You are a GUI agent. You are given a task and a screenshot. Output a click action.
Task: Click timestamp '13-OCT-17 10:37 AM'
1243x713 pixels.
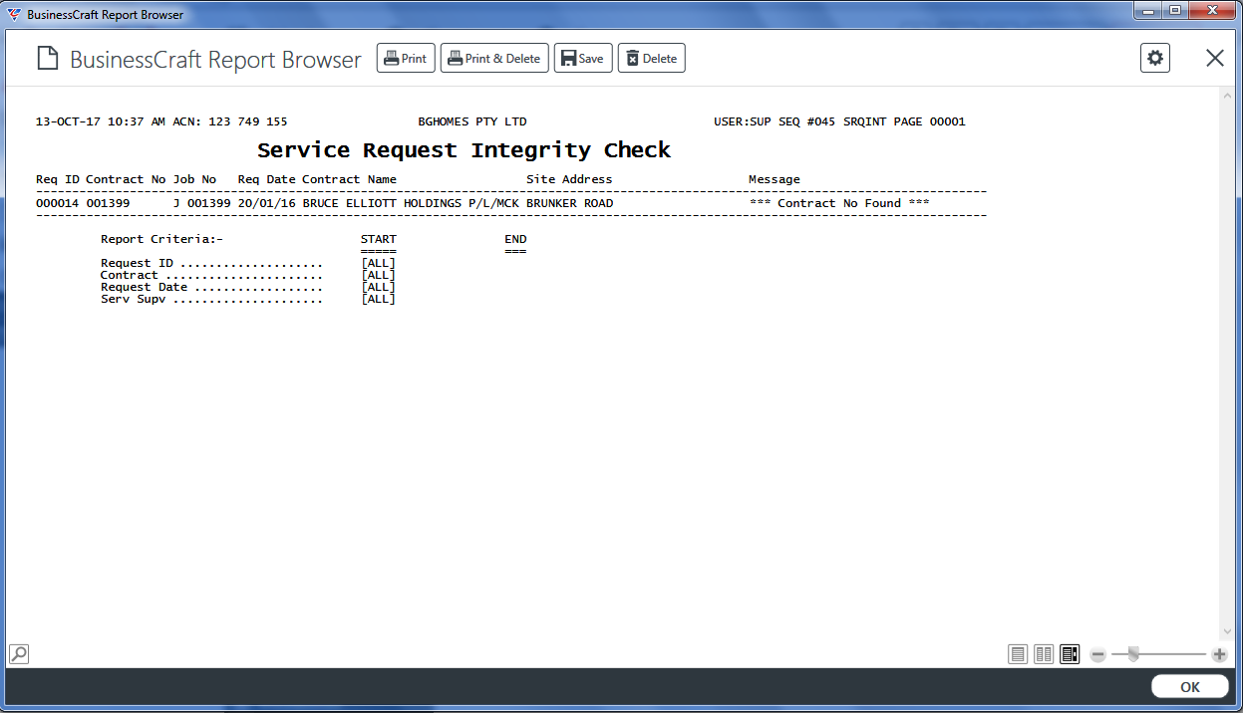(101, 121)
